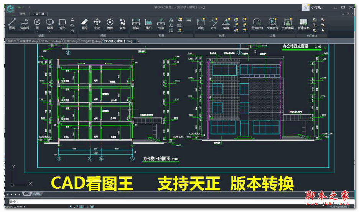Select the 椭圆 (Ellipse) tool
Viewport: 359px width, 212px height.
(50, 24)
